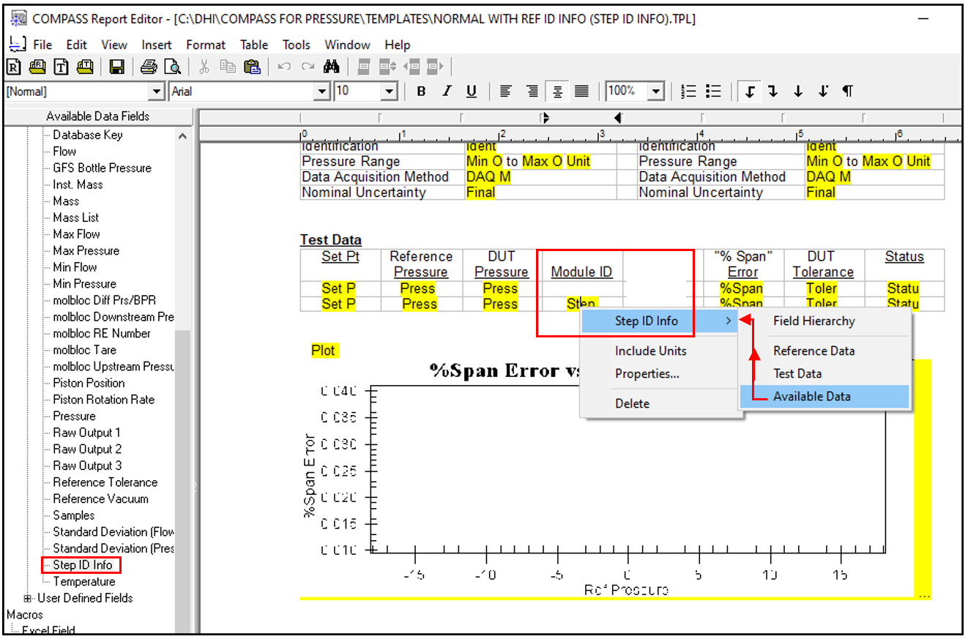Select Available Data in the submenu
Viewport: 968px width, 639px height.
coord(824,396)
